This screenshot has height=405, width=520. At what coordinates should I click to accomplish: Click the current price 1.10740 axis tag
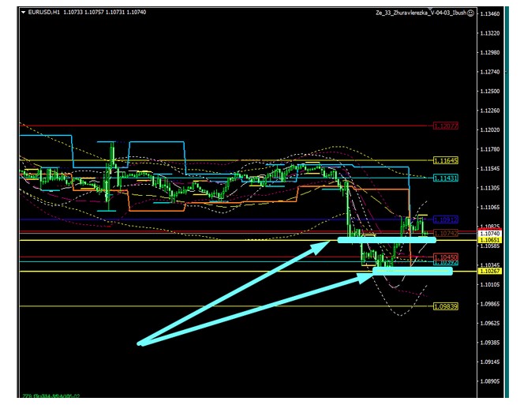coord(492,234)
